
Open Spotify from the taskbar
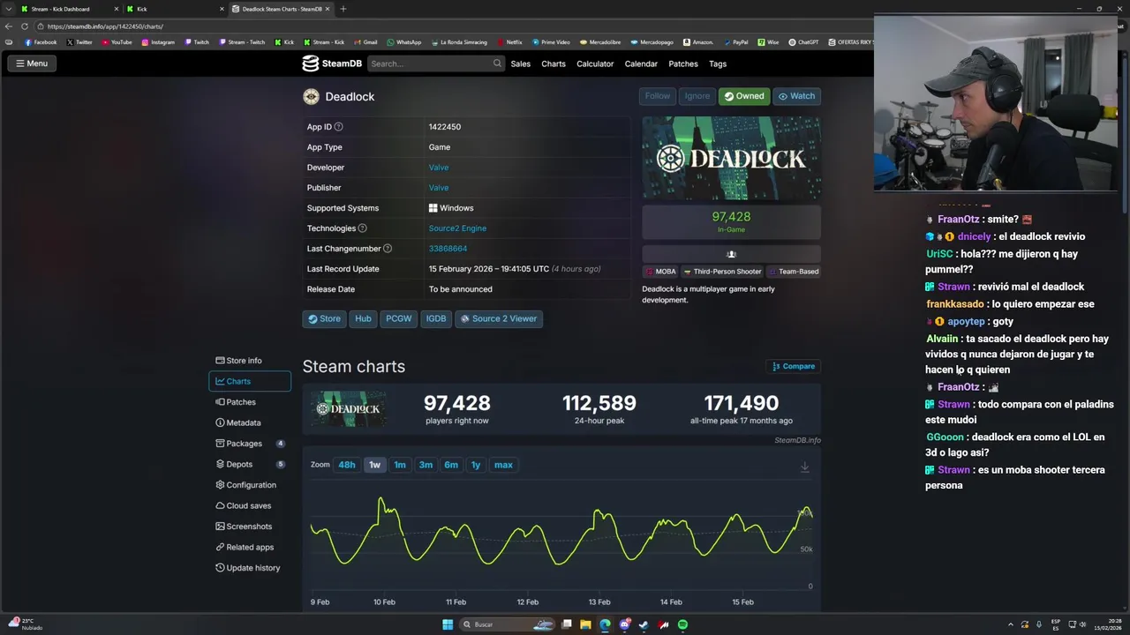coord(682,624)
